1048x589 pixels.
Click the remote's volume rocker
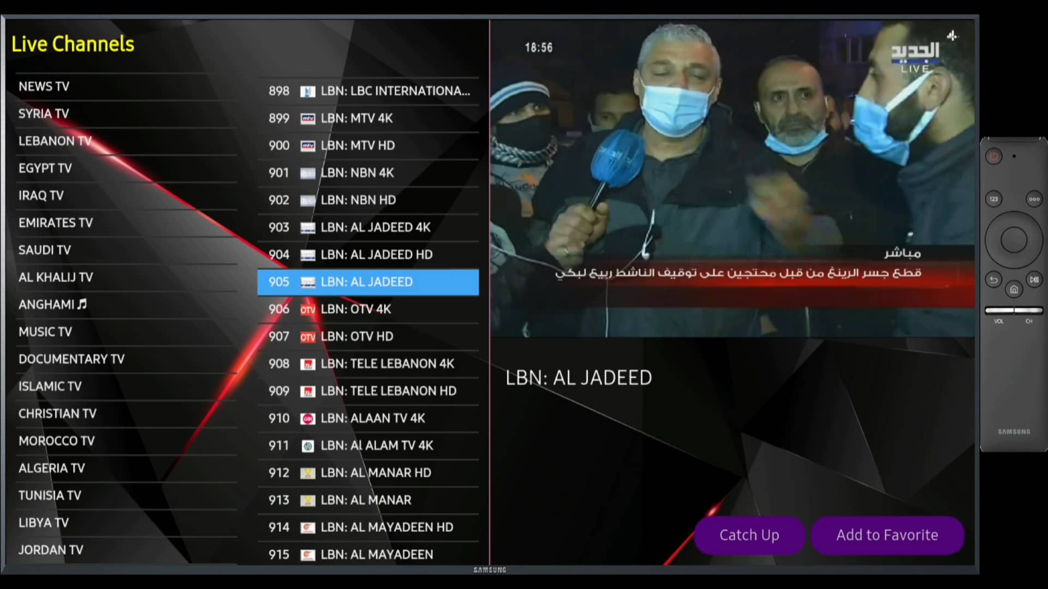999,311
